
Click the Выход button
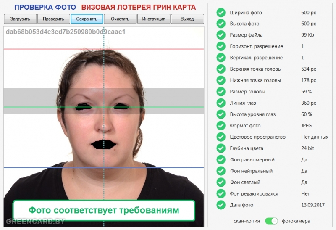[x=187, y=19]
